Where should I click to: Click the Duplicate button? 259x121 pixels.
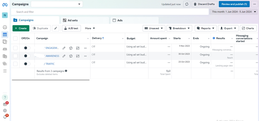click(41, 28)
